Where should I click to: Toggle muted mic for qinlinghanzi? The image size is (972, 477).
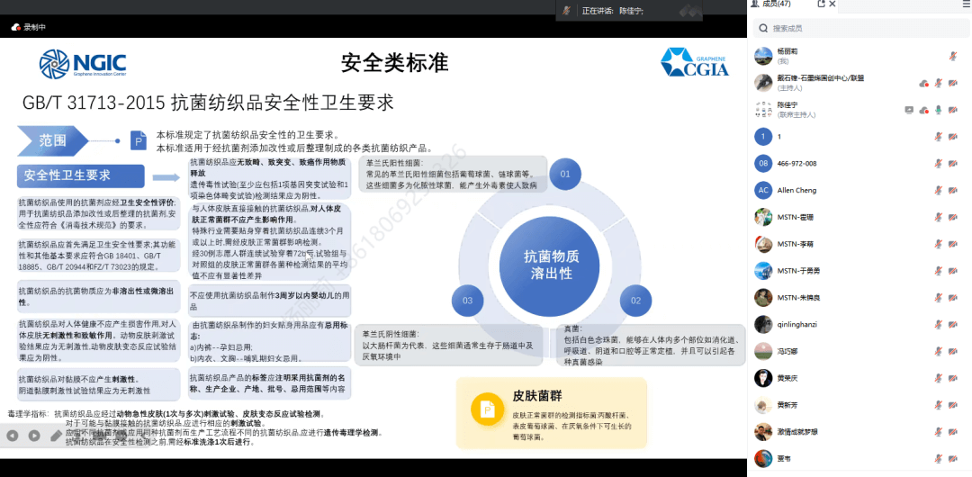pos(939,324)
